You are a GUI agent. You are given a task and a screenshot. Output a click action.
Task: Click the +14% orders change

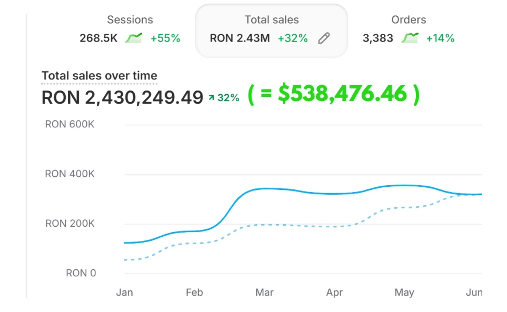(440, 38)
